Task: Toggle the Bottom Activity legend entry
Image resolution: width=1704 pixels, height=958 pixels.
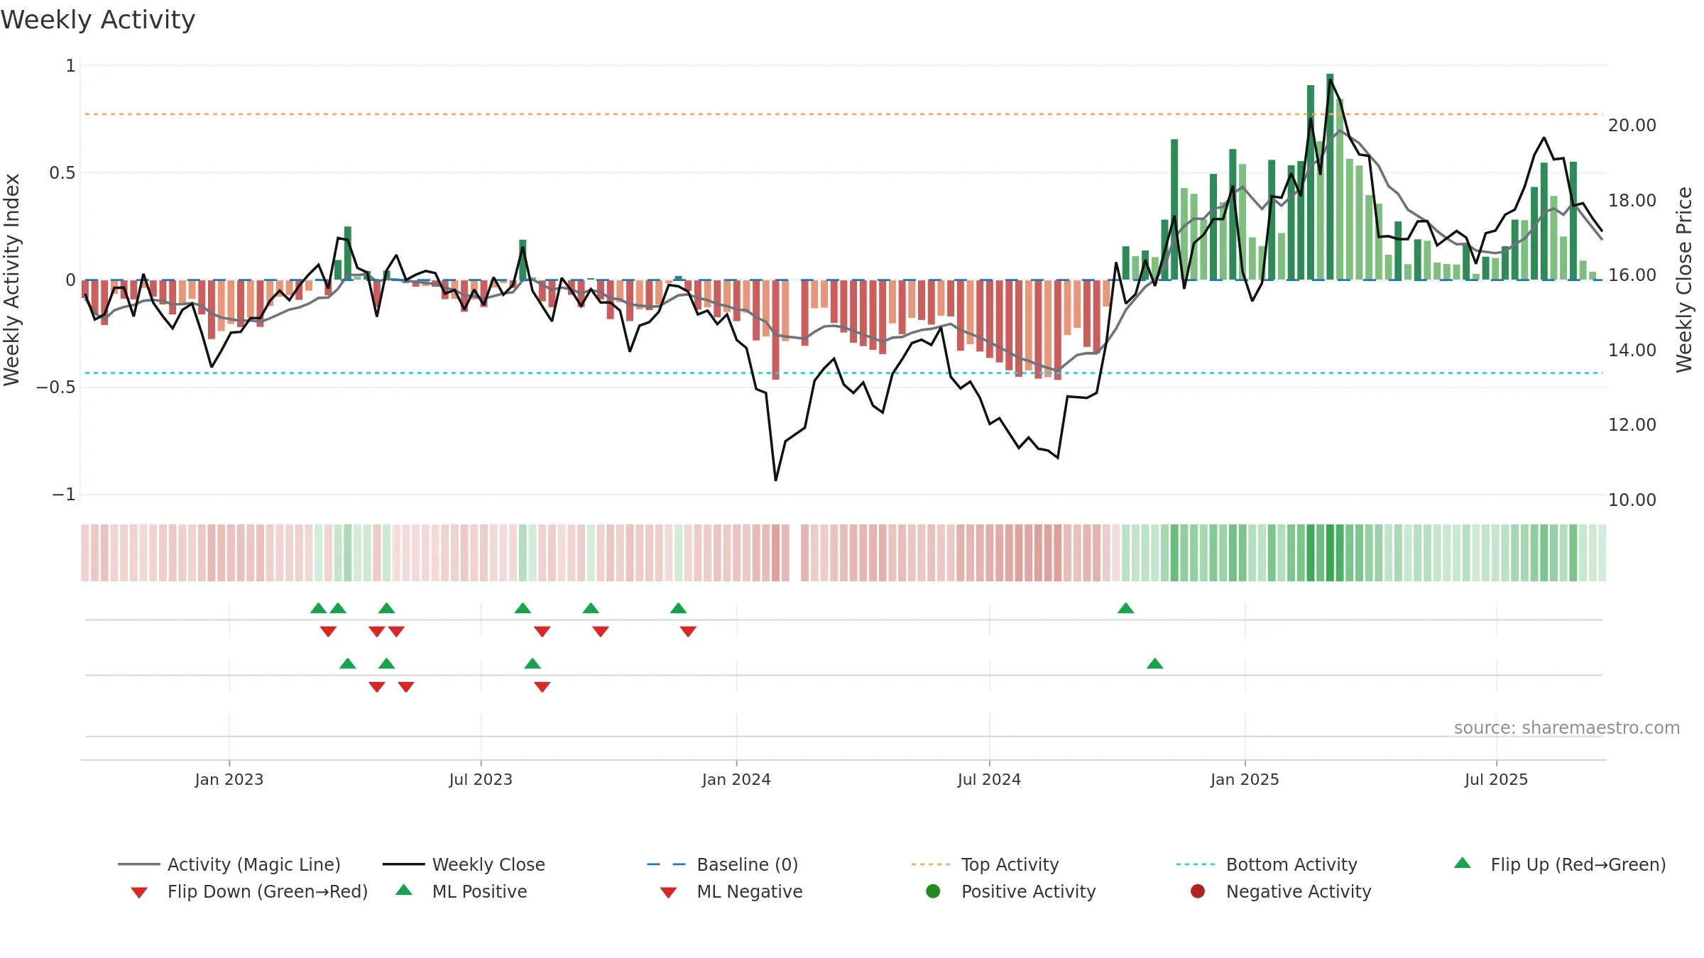Action: 1267,864
